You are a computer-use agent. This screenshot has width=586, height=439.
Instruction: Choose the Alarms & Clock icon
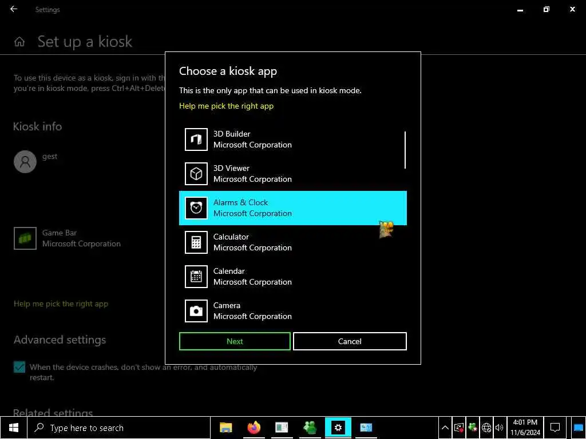pyautogui.click(x=196, y=208)
